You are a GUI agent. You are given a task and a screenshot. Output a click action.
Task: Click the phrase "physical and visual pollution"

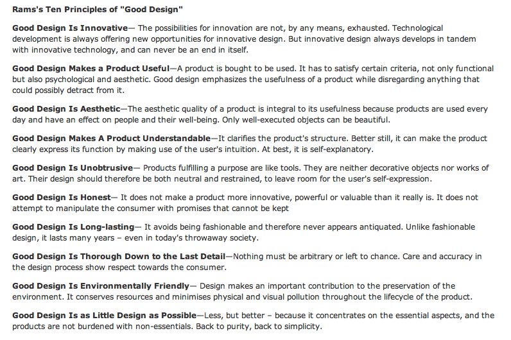(x=266, y=297)
